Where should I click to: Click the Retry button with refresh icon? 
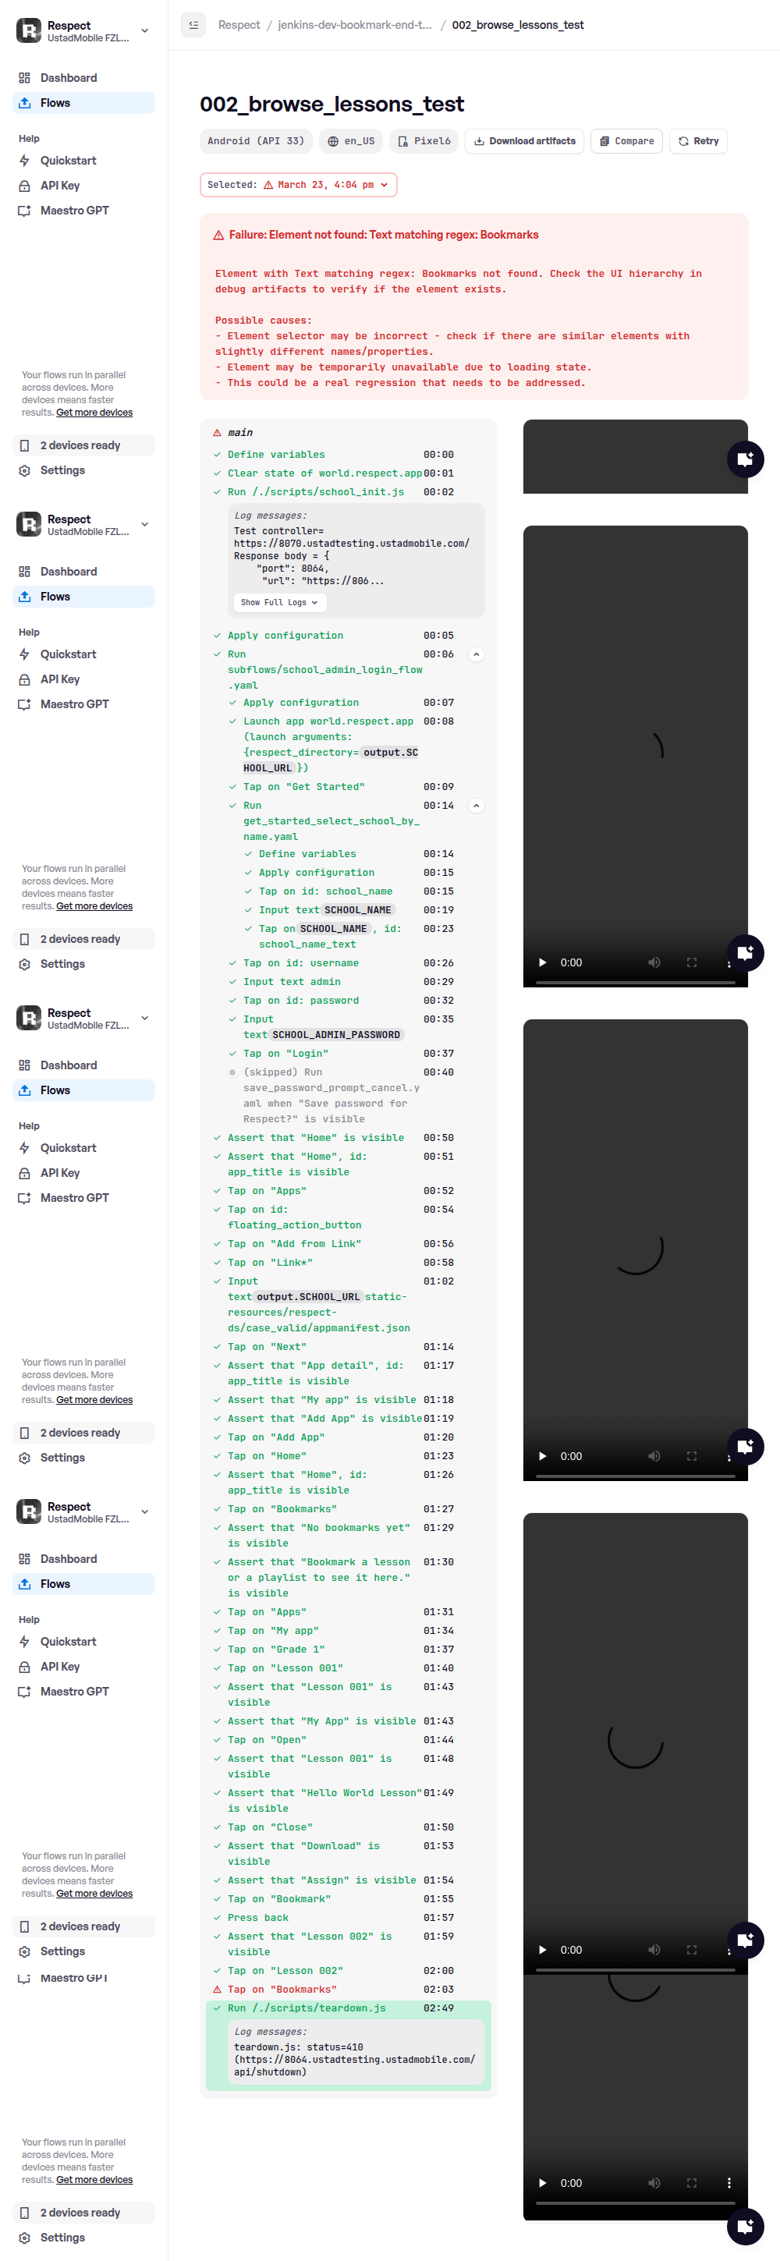[x=697, y=141]
